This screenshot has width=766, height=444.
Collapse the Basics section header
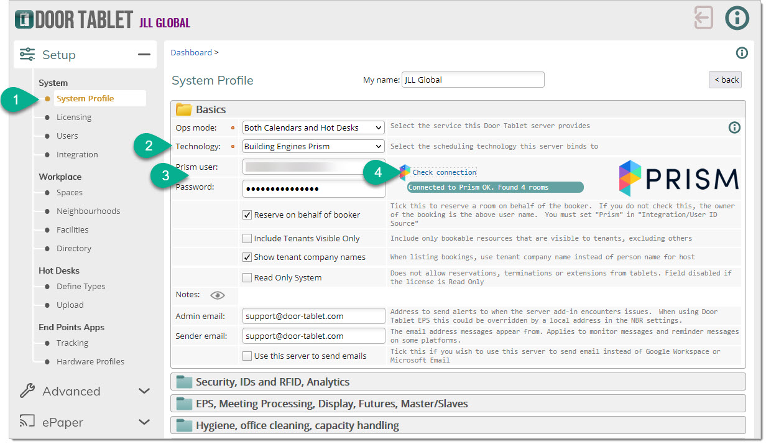point(458,109)
